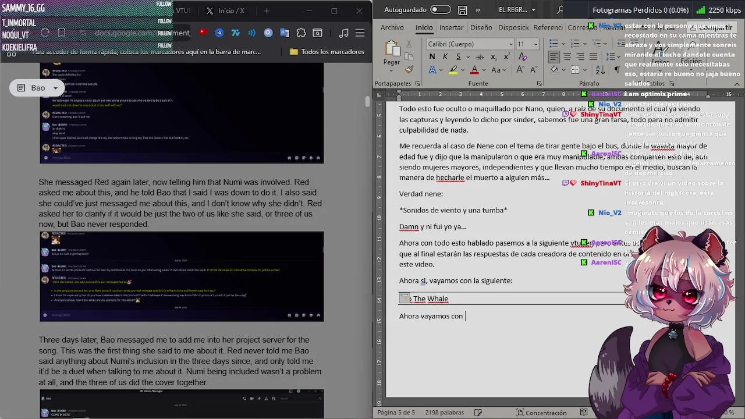The height and width of the screenshot is (419, 745).
Task: Open the Portapapeles dialog launcher
Action: 417,84
